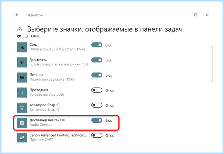Turn off the Питание toggle
The image size is (224, 154).
97,75
